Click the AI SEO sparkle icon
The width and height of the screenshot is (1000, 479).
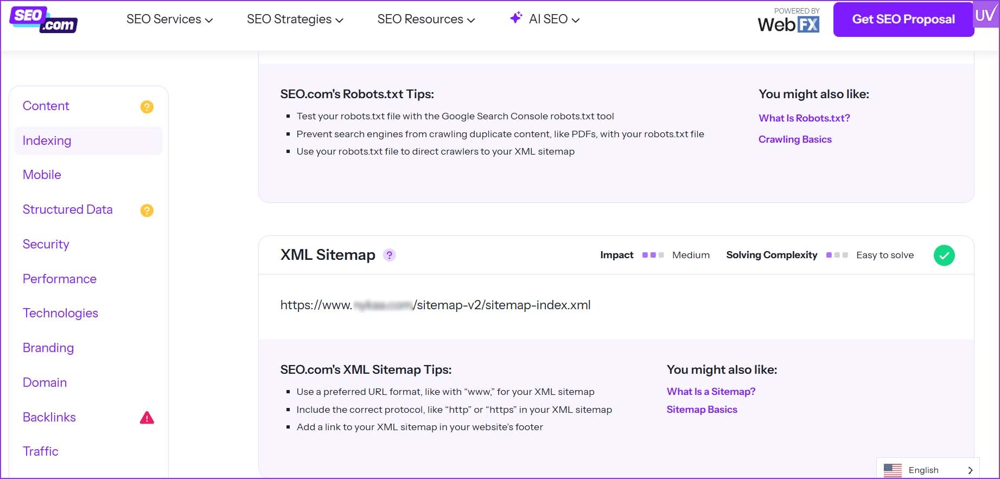(516, 18)
